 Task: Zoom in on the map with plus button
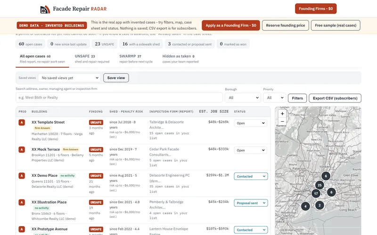click(282, 114)
